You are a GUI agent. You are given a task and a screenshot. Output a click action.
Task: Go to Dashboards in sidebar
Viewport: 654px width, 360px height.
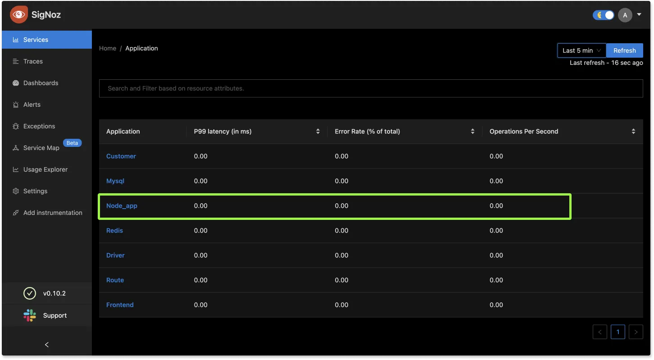[47, 83]
